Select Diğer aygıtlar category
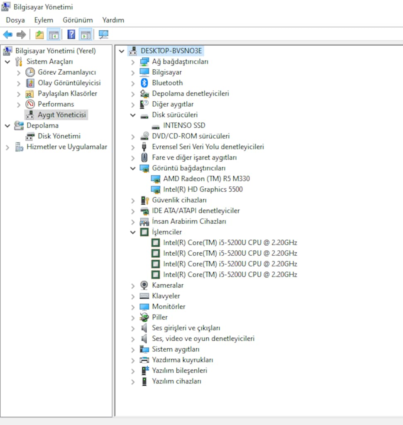403x425 pixels. [x=173, y=104]
